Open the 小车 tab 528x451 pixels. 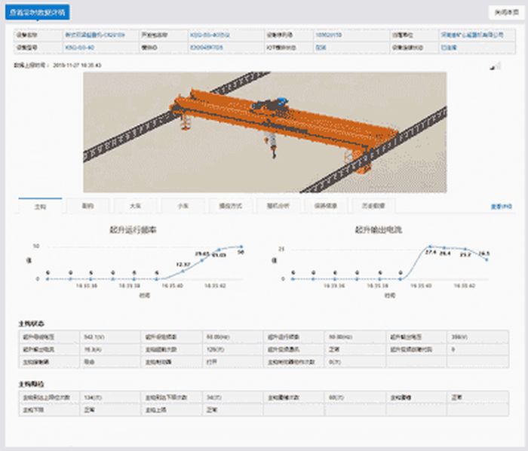point(182,205)
